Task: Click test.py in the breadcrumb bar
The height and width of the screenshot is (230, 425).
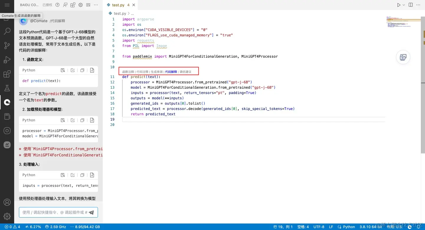Action: click(120, 13)
